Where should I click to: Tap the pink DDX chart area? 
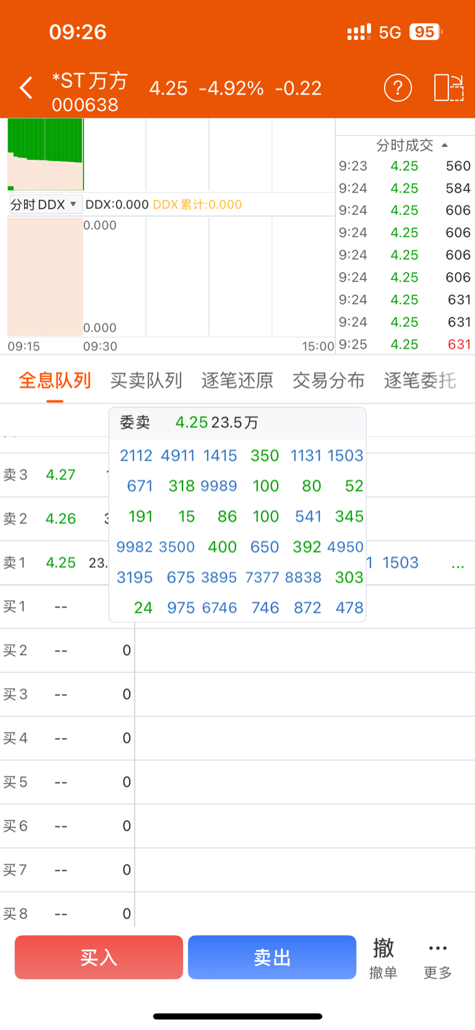tap(45, 276)
